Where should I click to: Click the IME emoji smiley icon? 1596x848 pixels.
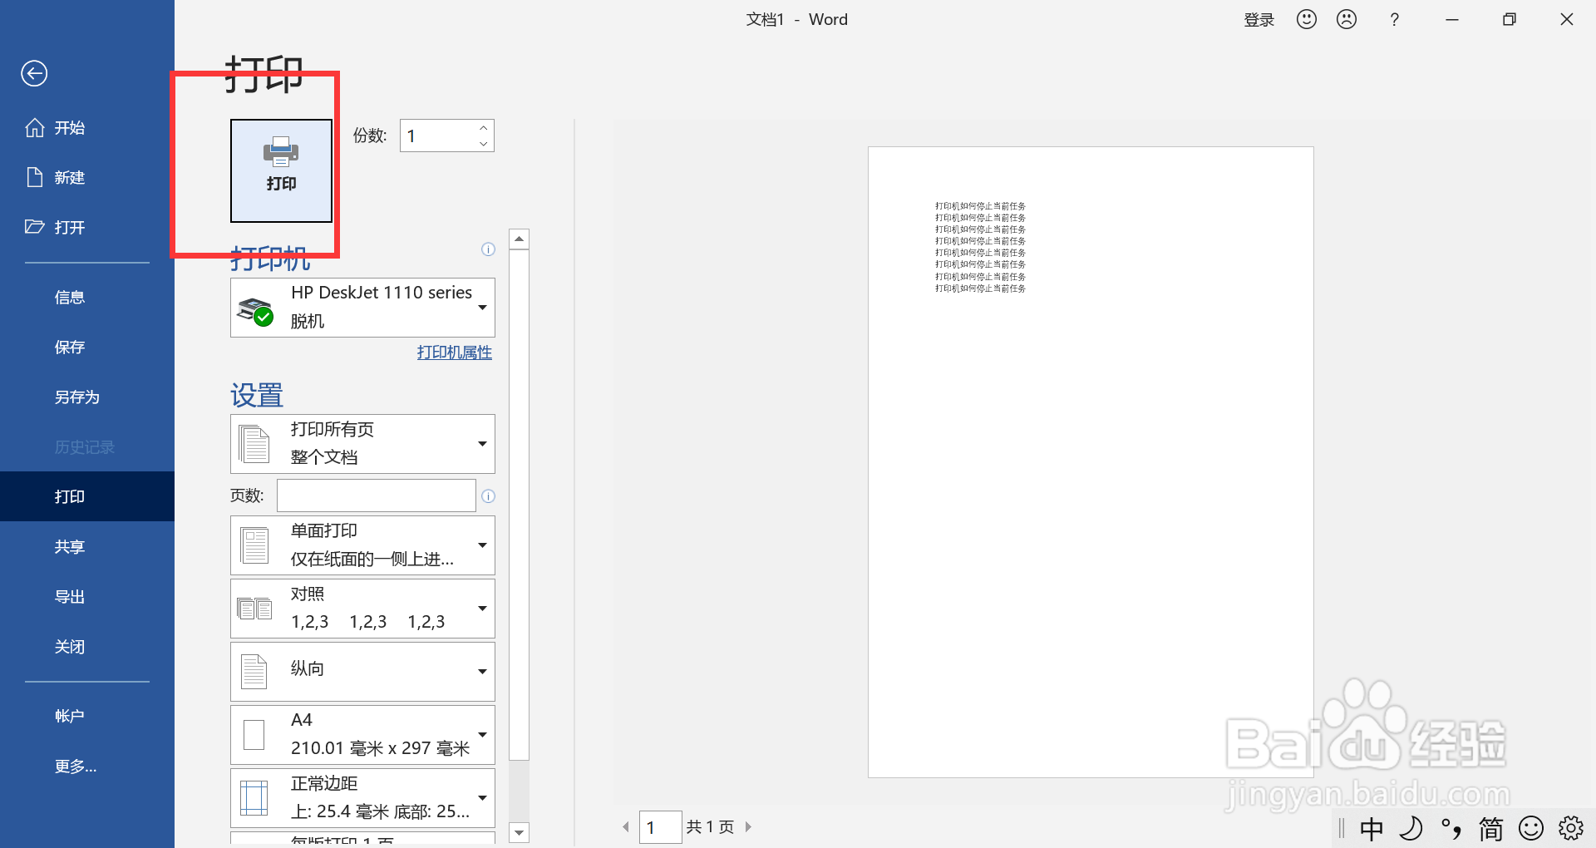pos(1531,829)
